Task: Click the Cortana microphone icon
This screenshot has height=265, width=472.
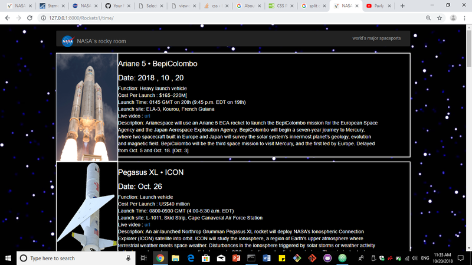Action: (128, 258)
